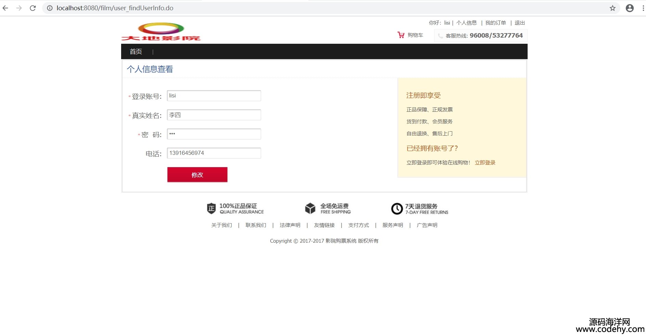
Task: Open the 友情链接 footer link
Action: pos(324,225)
